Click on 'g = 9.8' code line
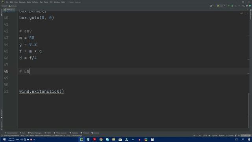 click(28, 45)
